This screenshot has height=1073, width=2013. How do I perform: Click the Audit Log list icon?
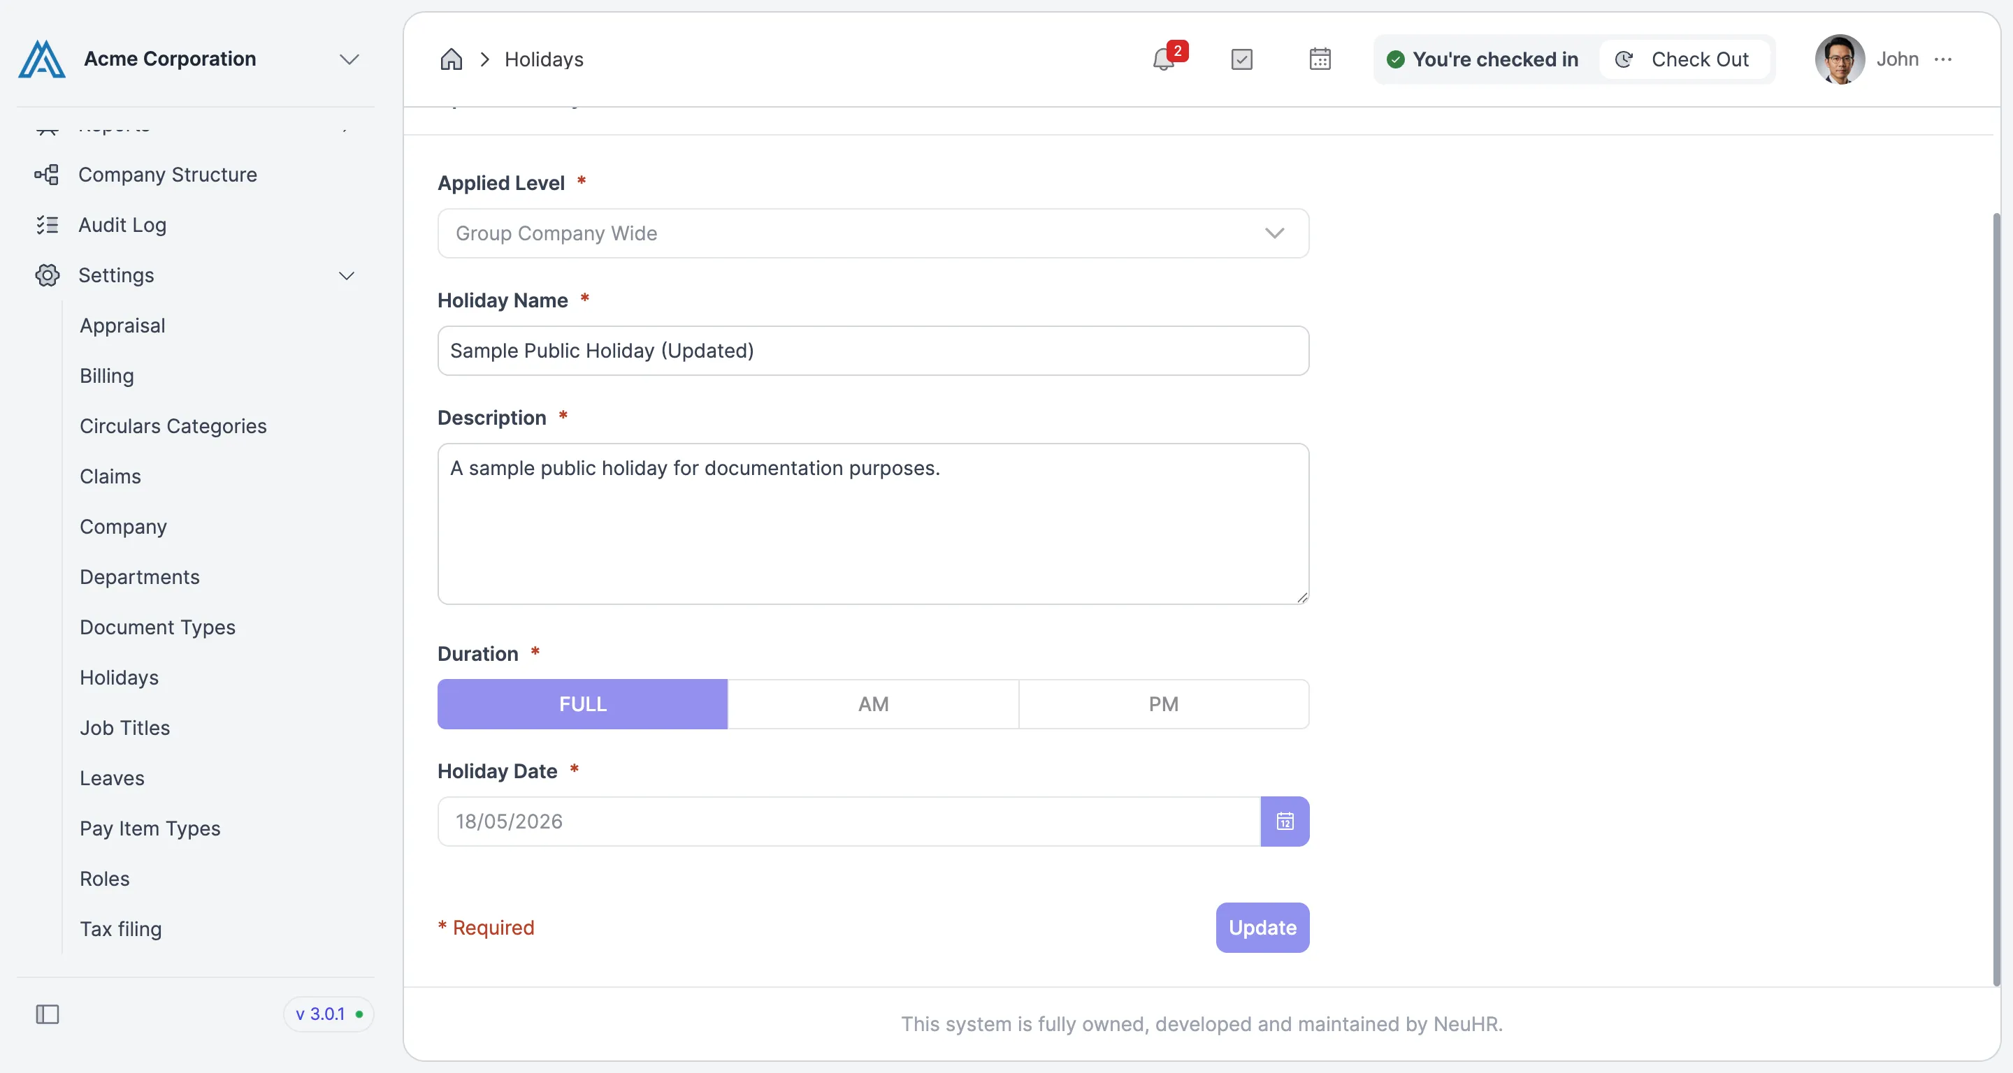coord(47,225)
